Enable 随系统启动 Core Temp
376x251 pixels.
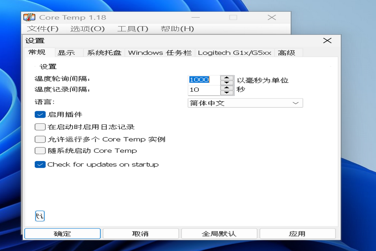tap(40, 151)
